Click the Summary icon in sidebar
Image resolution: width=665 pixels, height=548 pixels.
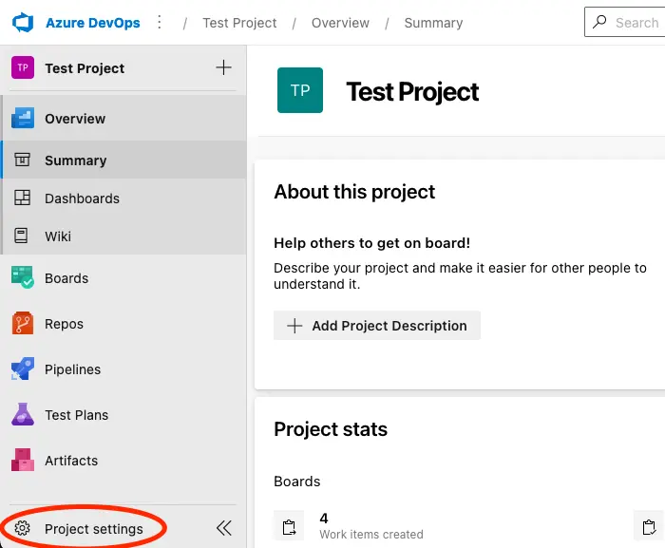coord(22,160)
